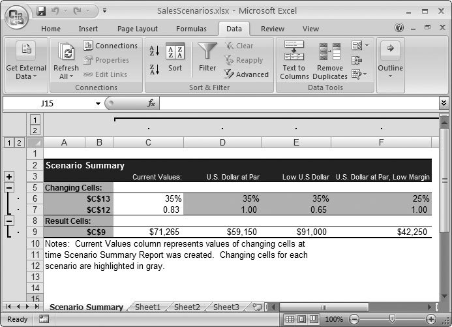Expand the row 3 outline plus button
Screen dimensions: 452x327
9,176
